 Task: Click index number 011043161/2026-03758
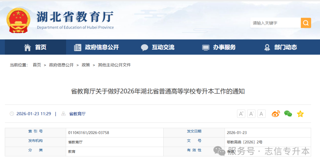pos(89,133)
